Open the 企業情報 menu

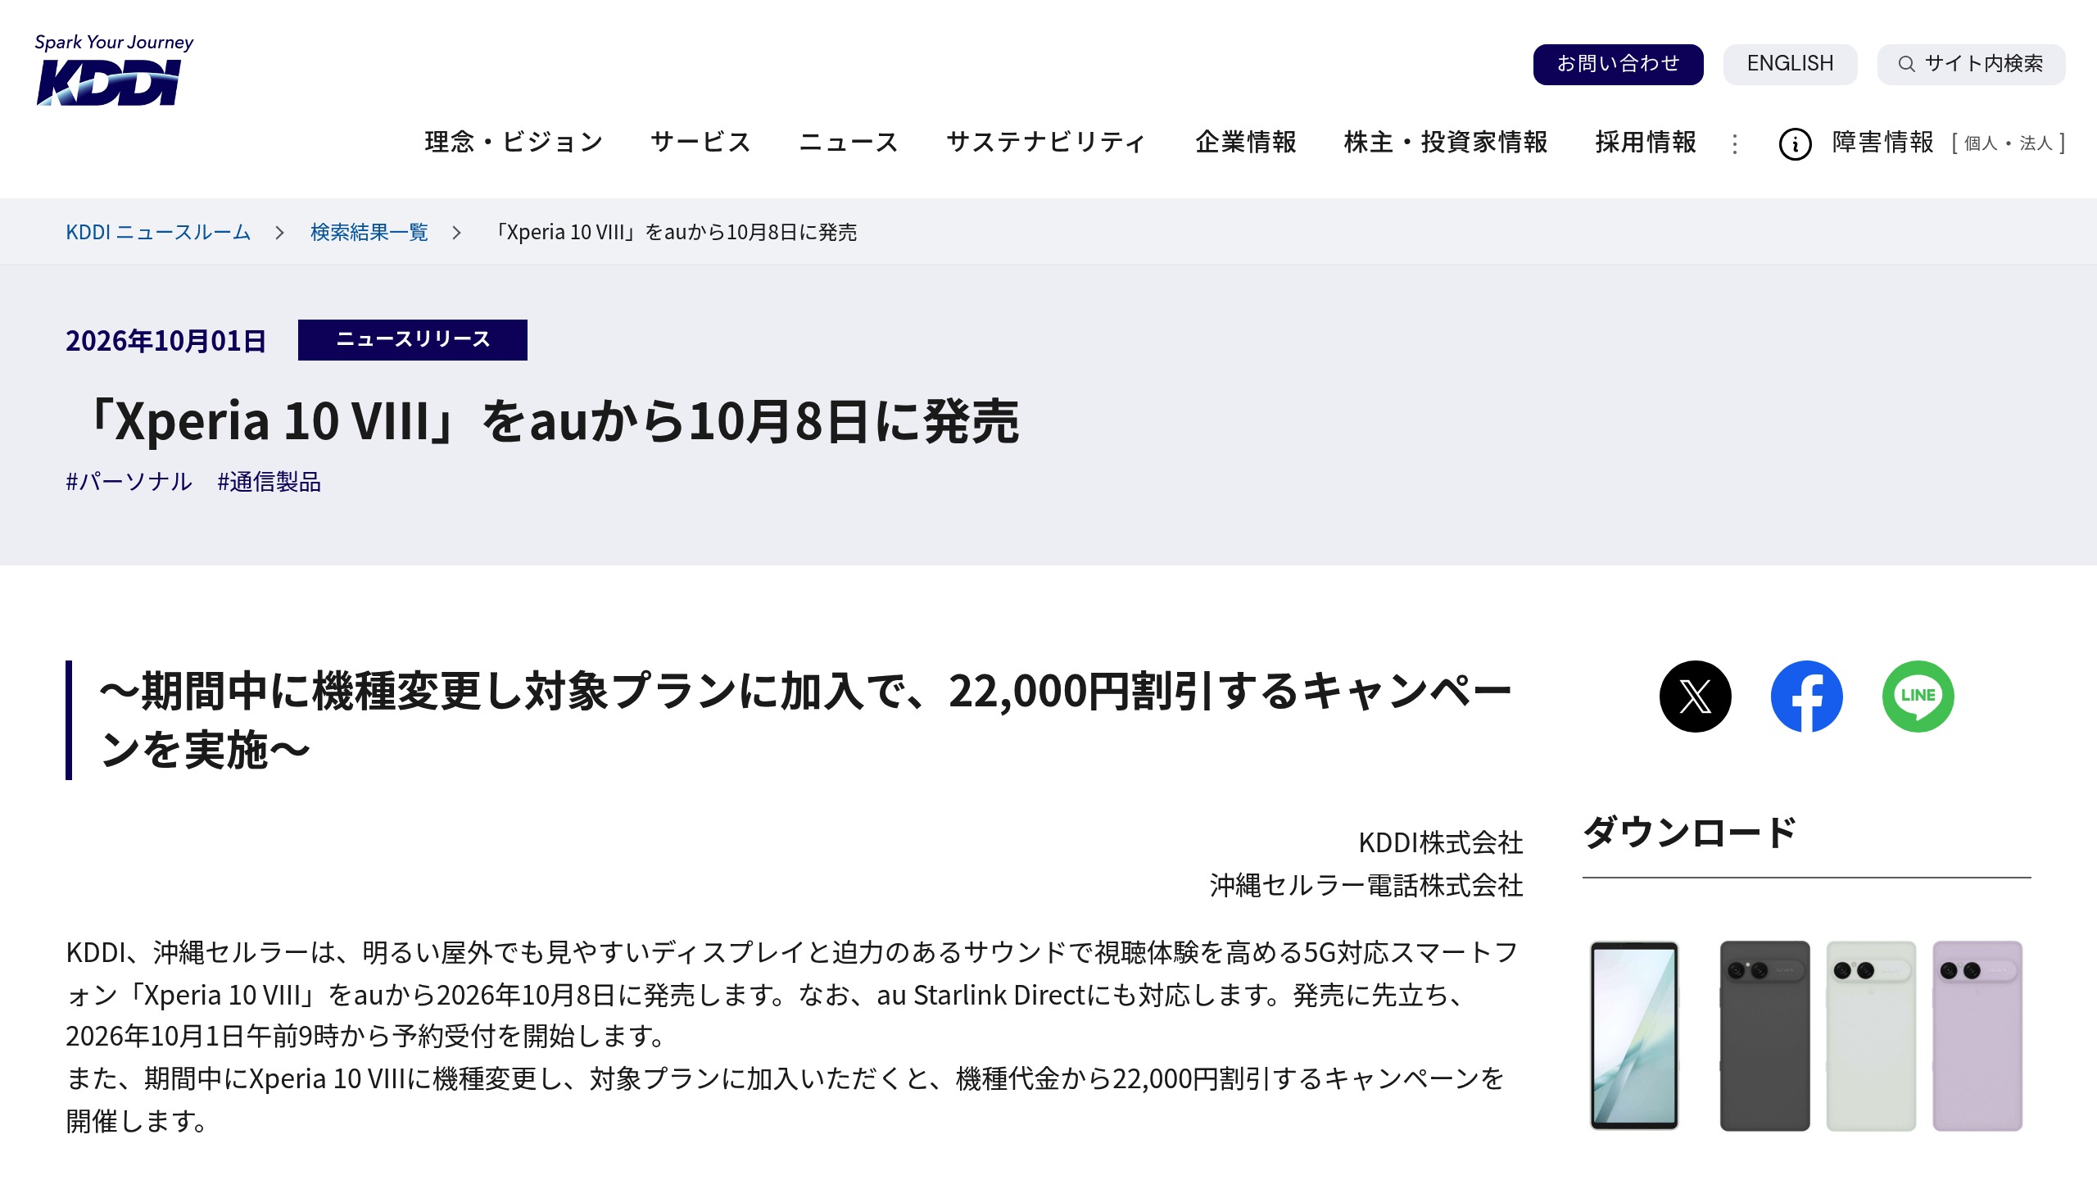1245,142
